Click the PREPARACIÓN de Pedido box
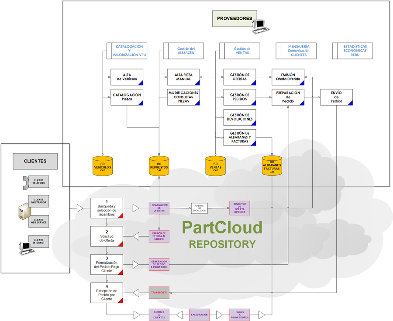393x321 pixels. coord(288,97)
